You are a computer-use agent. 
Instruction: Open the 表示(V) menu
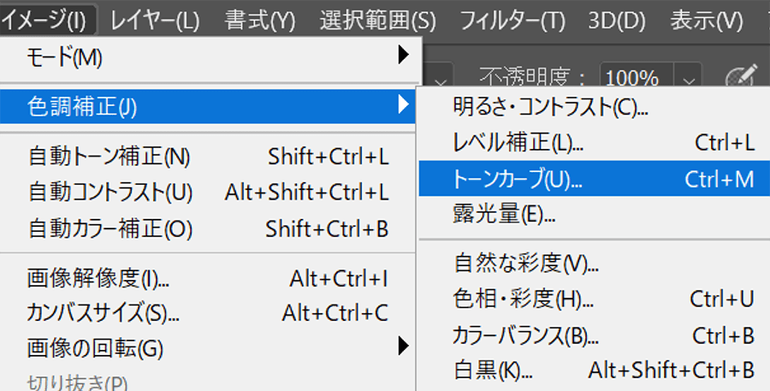[706, 19]
